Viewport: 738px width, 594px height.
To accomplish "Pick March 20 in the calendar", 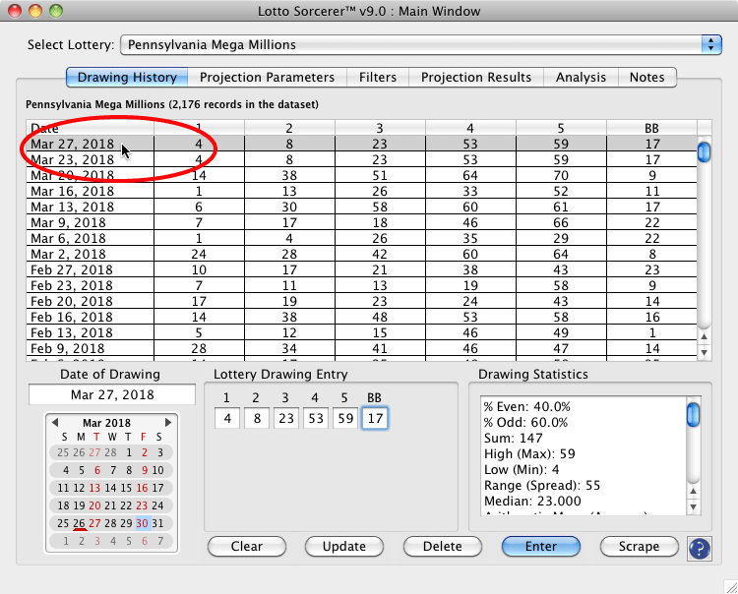I will pyautogui.click(x=94, y=505).
